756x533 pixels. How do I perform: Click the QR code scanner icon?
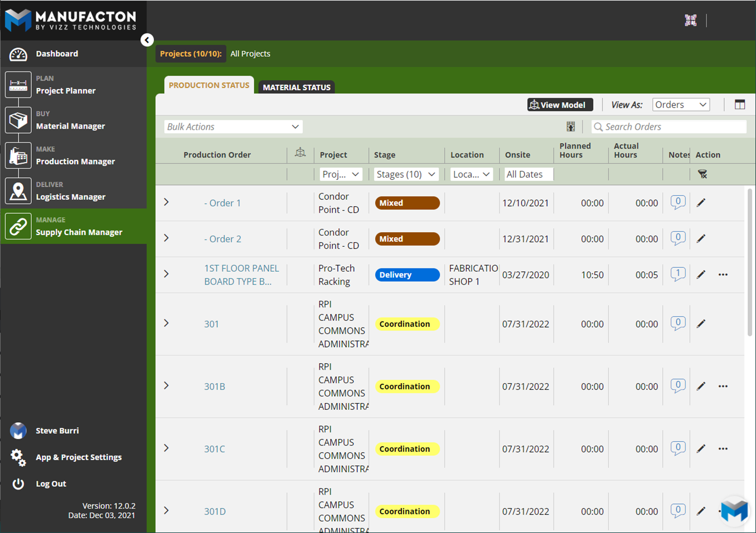[690, 20]
